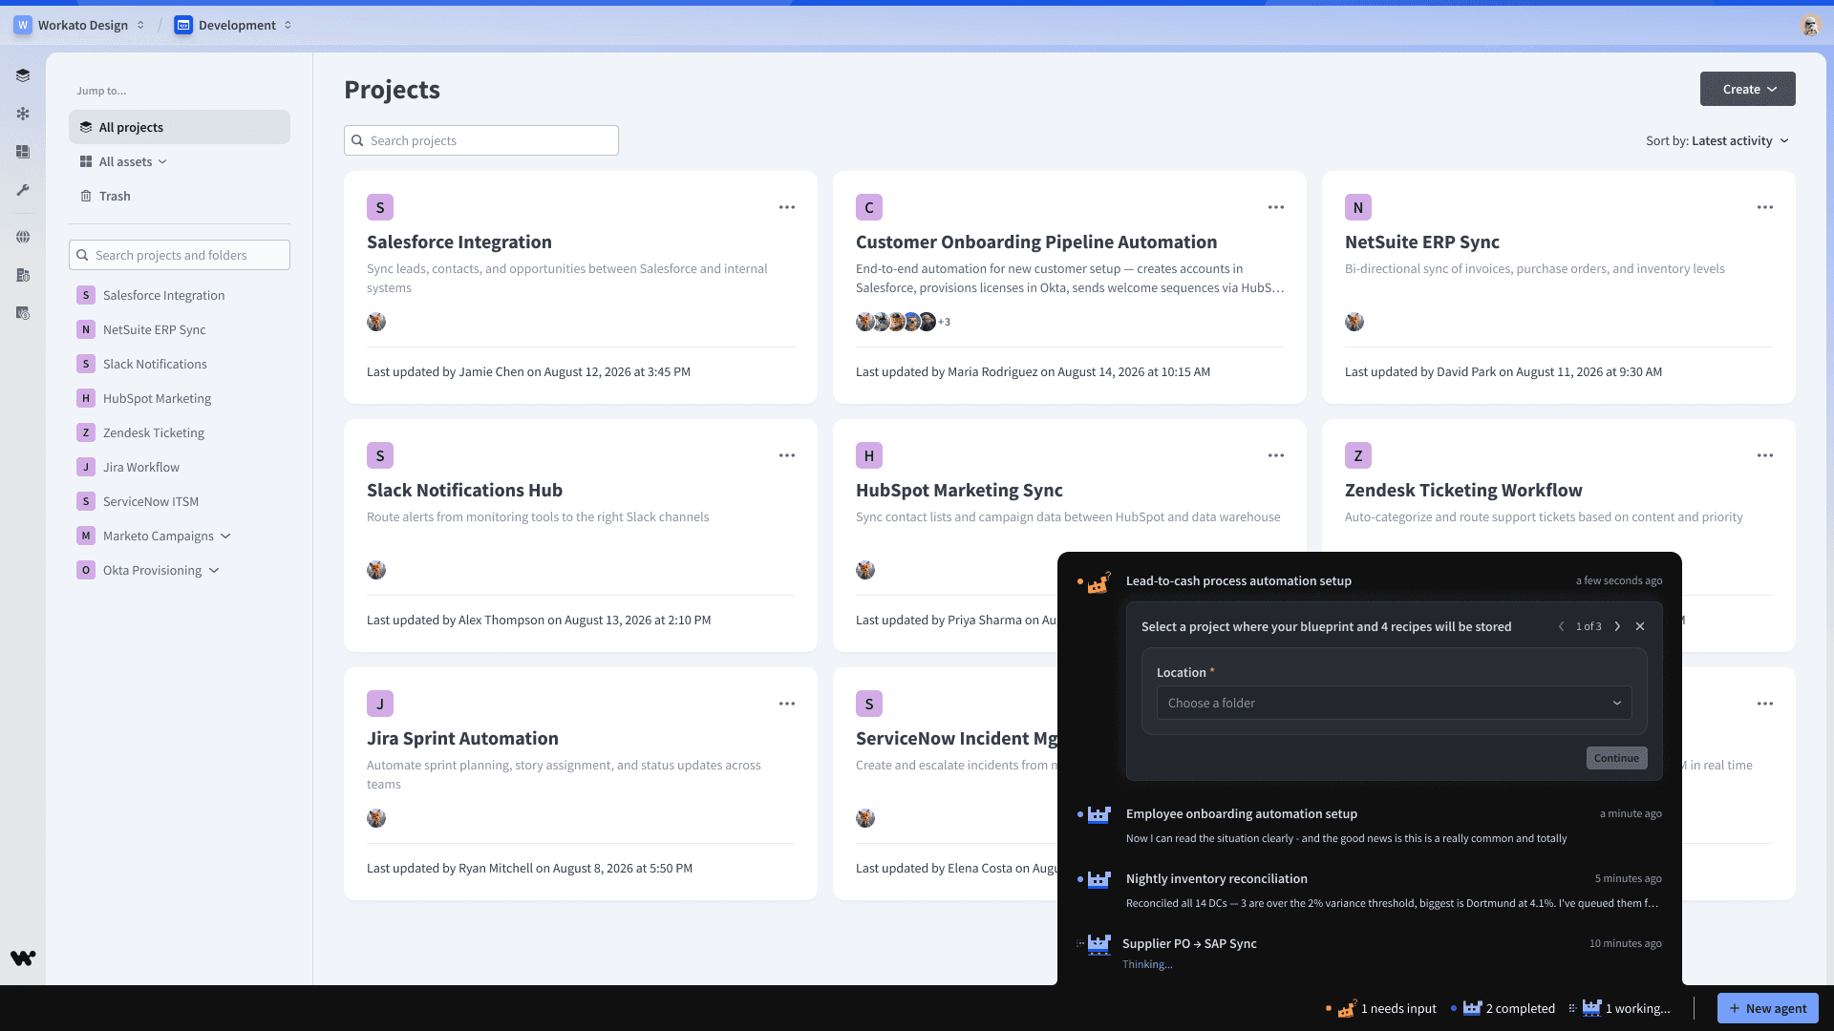Open Employee onboarding automation setup conversation
The image size is (1834, 1031).
tap(1369, 826)
